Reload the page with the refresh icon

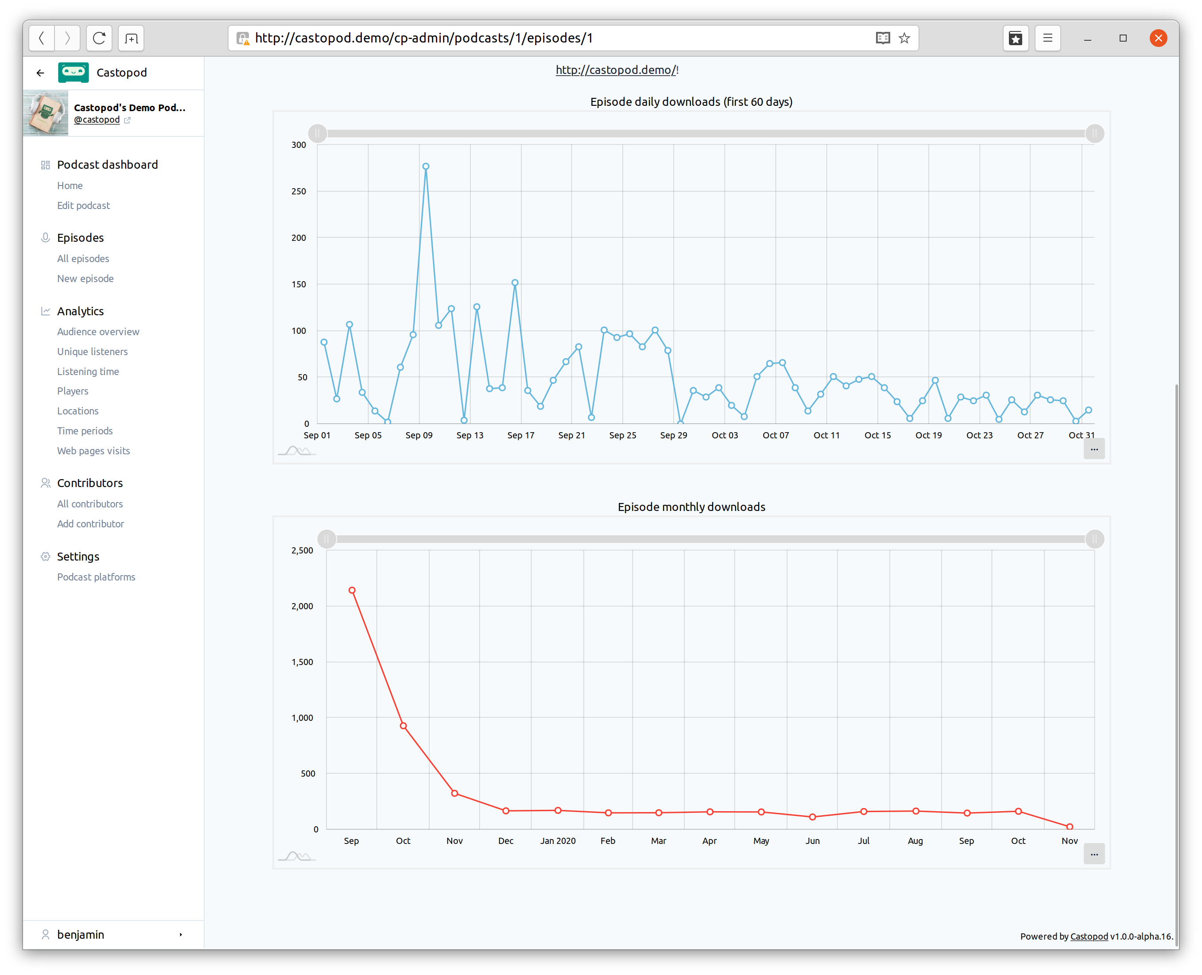(99, 38)
